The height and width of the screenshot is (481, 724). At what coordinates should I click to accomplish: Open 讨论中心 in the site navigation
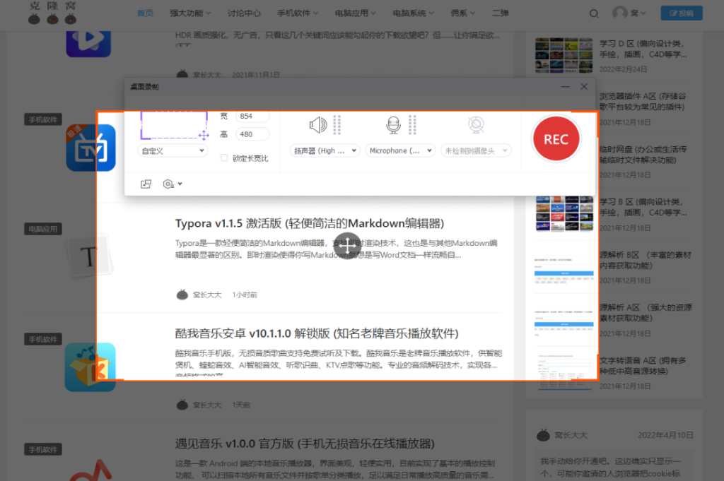244,13
